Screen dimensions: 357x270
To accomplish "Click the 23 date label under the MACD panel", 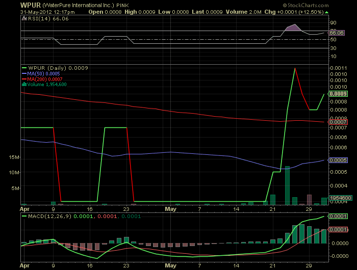I will (126, 266).
